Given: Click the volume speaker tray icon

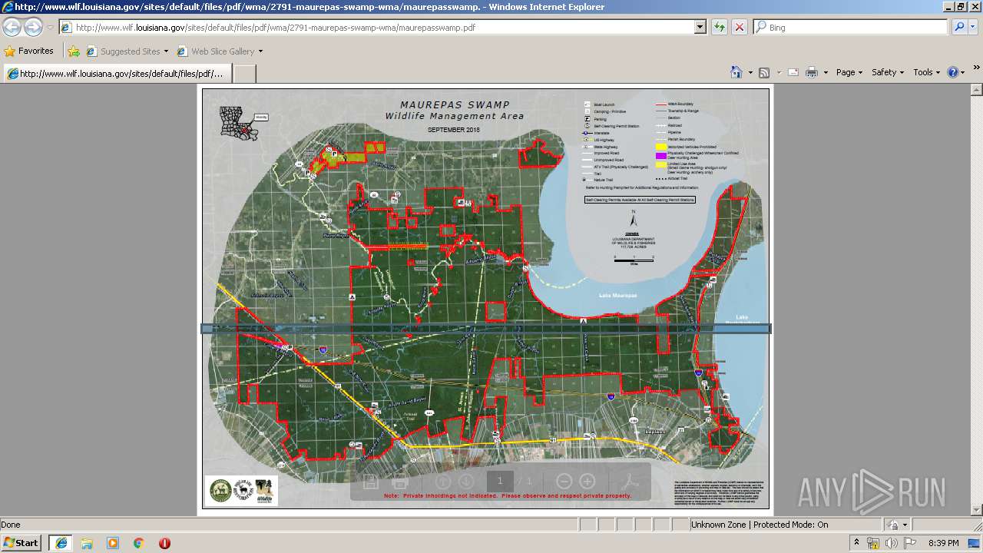Looking at the screenshot, I should tap(891, 543).
